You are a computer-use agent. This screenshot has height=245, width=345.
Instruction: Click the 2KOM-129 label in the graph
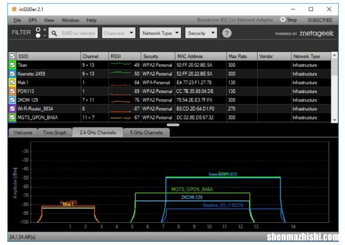coord(192,197)
